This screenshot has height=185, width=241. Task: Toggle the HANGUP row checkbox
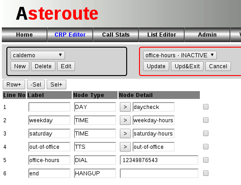tap(206, 173)
